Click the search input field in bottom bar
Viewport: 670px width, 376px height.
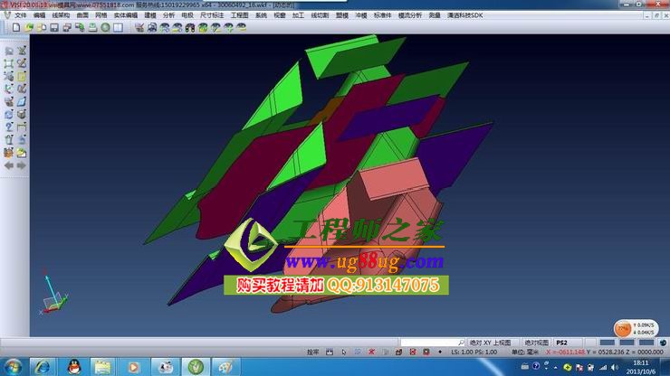coord(433,343)
